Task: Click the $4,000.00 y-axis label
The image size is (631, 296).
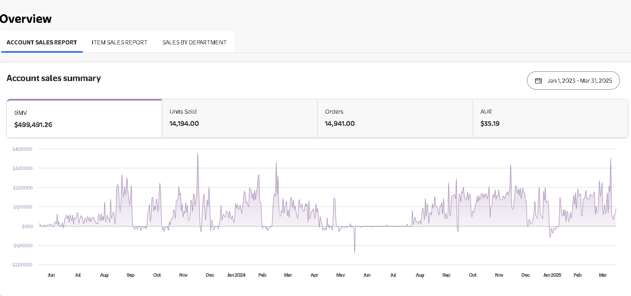Action: (22, 149)
